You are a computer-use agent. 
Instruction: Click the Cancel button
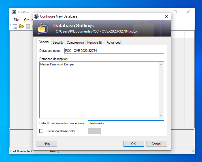click(157, 144)
